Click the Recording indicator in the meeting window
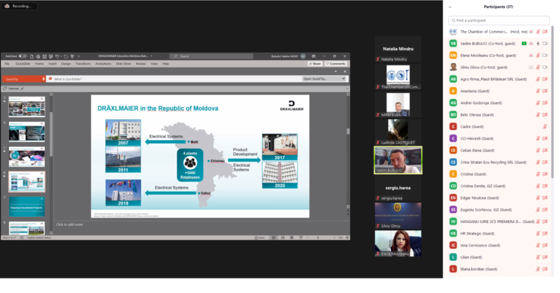The height and width of the screenshot is (293, 560). click(19, 6)
